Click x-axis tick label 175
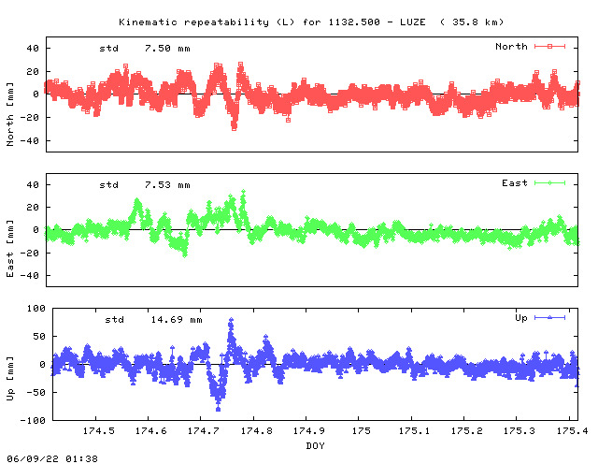Viewport: 598px width, 464px height. coord(362,431)
